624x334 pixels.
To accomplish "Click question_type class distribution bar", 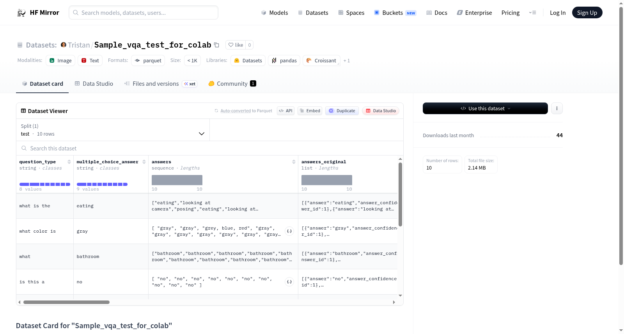I will [x=45, y=184].
